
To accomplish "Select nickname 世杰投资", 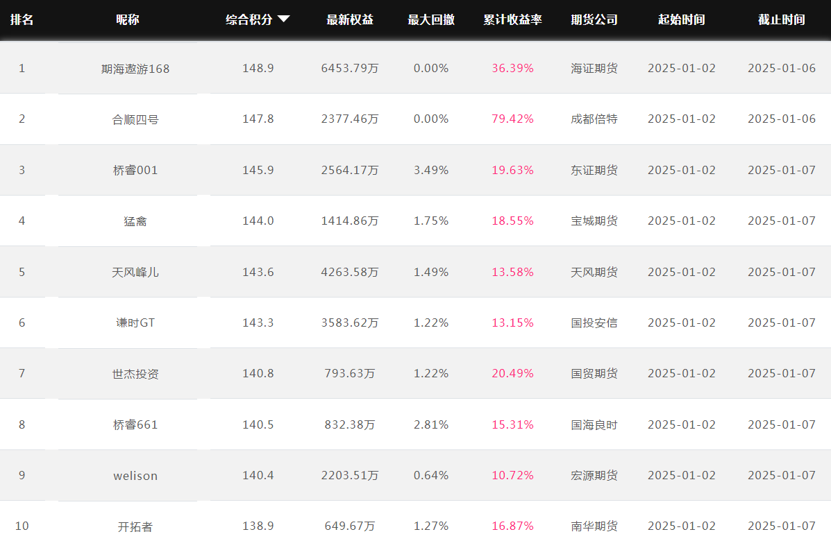I will 135,374.
